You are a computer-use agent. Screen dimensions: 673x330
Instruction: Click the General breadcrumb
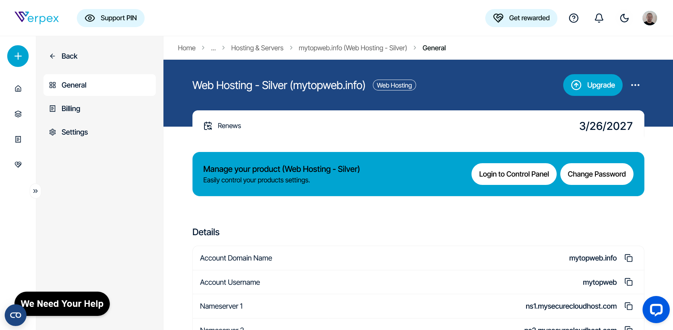[434, 48]
